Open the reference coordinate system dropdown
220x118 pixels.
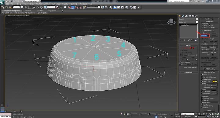coord(51,7)
